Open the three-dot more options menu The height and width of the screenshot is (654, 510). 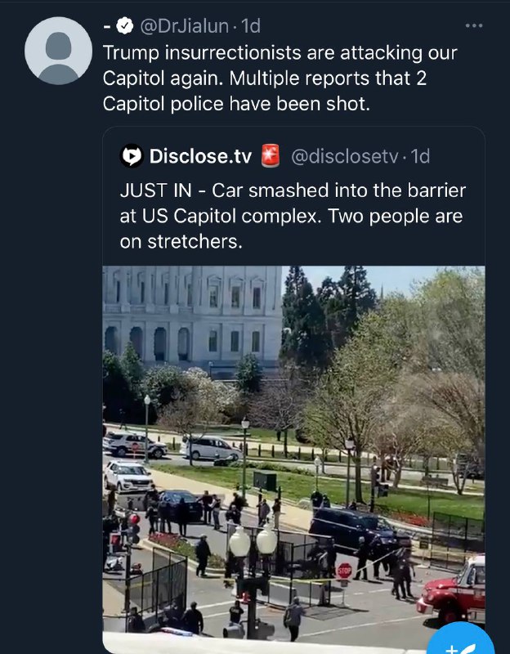(474, 26)
